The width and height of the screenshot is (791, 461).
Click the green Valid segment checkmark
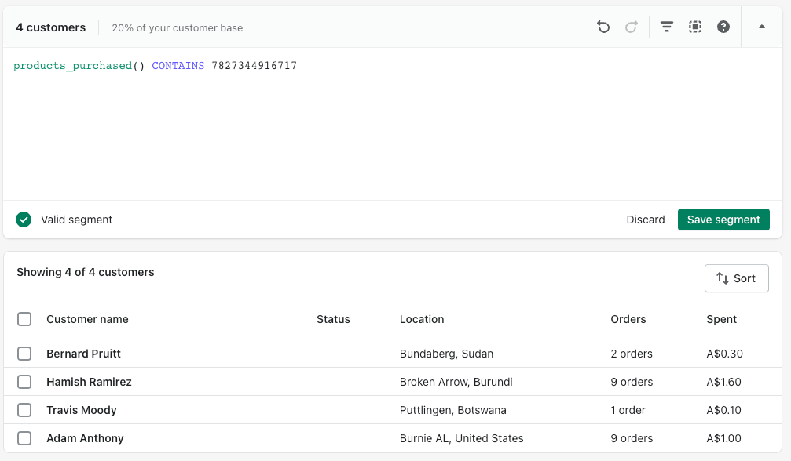tap(24, 220)
